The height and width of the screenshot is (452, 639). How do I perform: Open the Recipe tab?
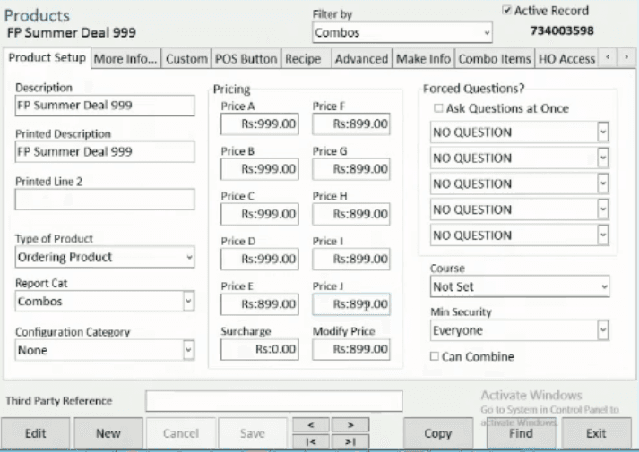[303, 59]
